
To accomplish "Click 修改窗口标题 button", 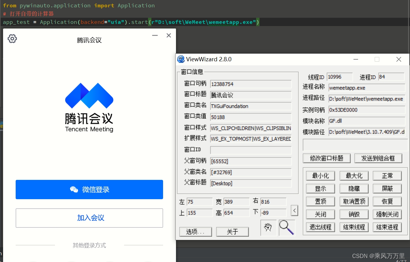I will (x=327, y=158).
